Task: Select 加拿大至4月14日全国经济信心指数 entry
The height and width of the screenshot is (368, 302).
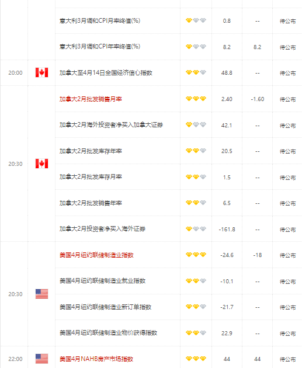Action: [106, 73]
